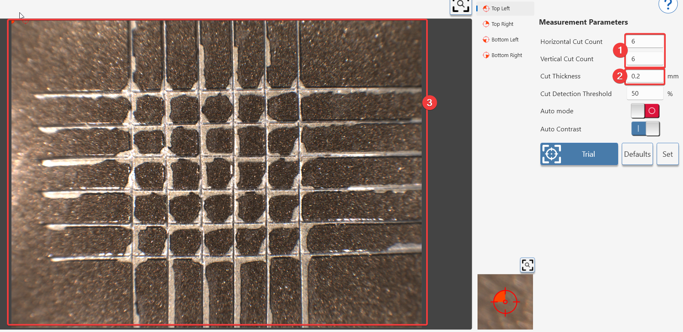Select the Top Right corner item
Screen dimensions: 683x332
(x=502, y=24)
